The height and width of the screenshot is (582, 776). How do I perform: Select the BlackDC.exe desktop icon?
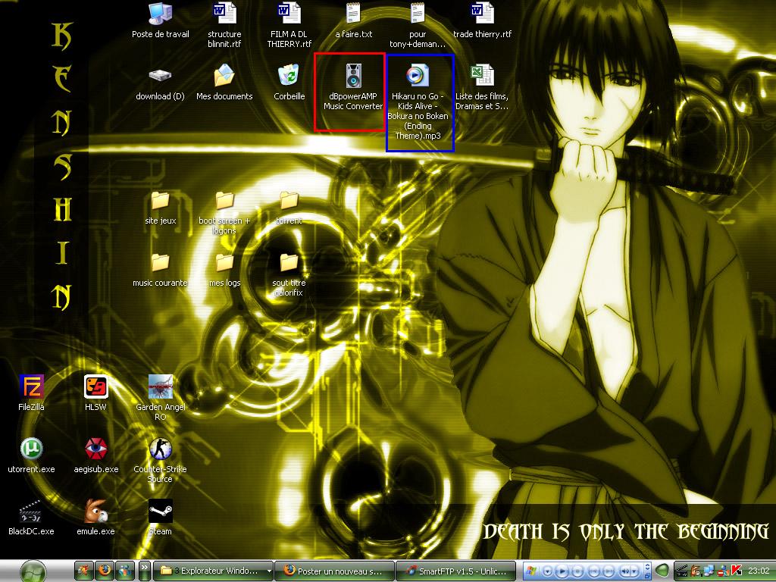31,518
